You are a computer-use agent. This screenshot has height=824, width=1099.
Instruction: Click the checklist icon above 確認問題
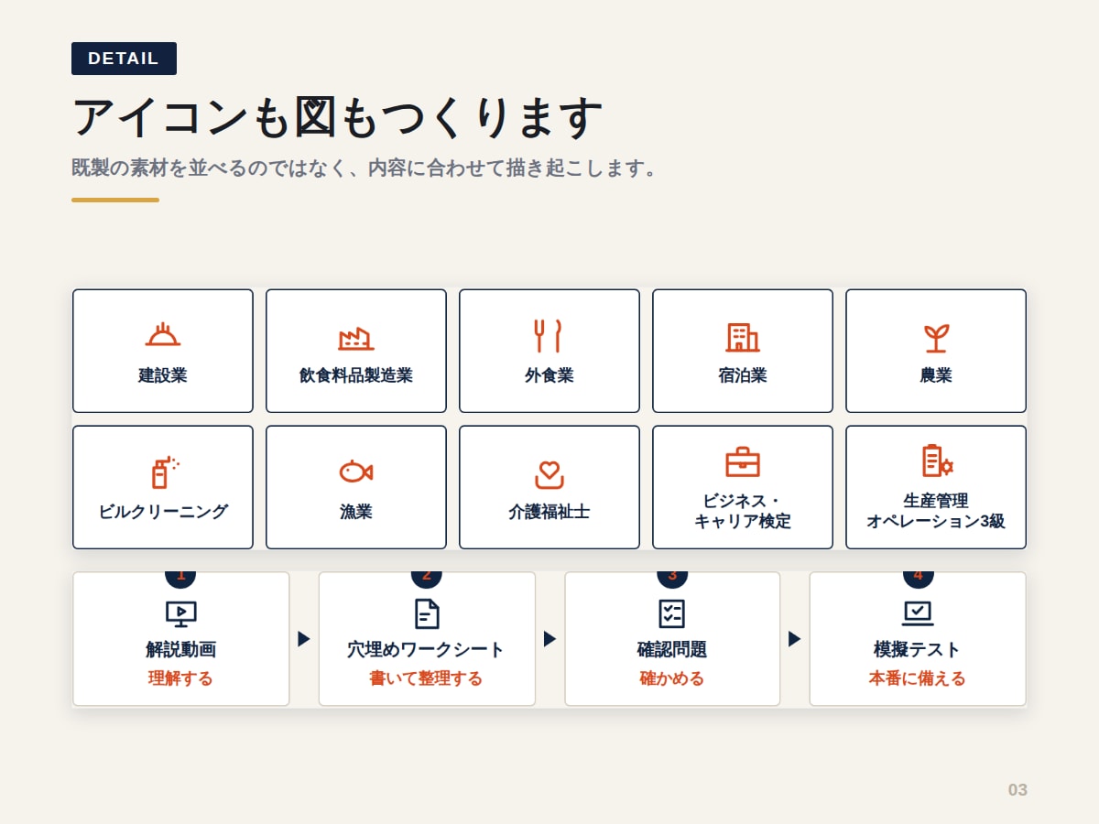tap(672, 613)
